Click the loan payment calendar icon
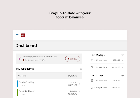140x98 pixels. pyautogui.click(x=20, y=59)
